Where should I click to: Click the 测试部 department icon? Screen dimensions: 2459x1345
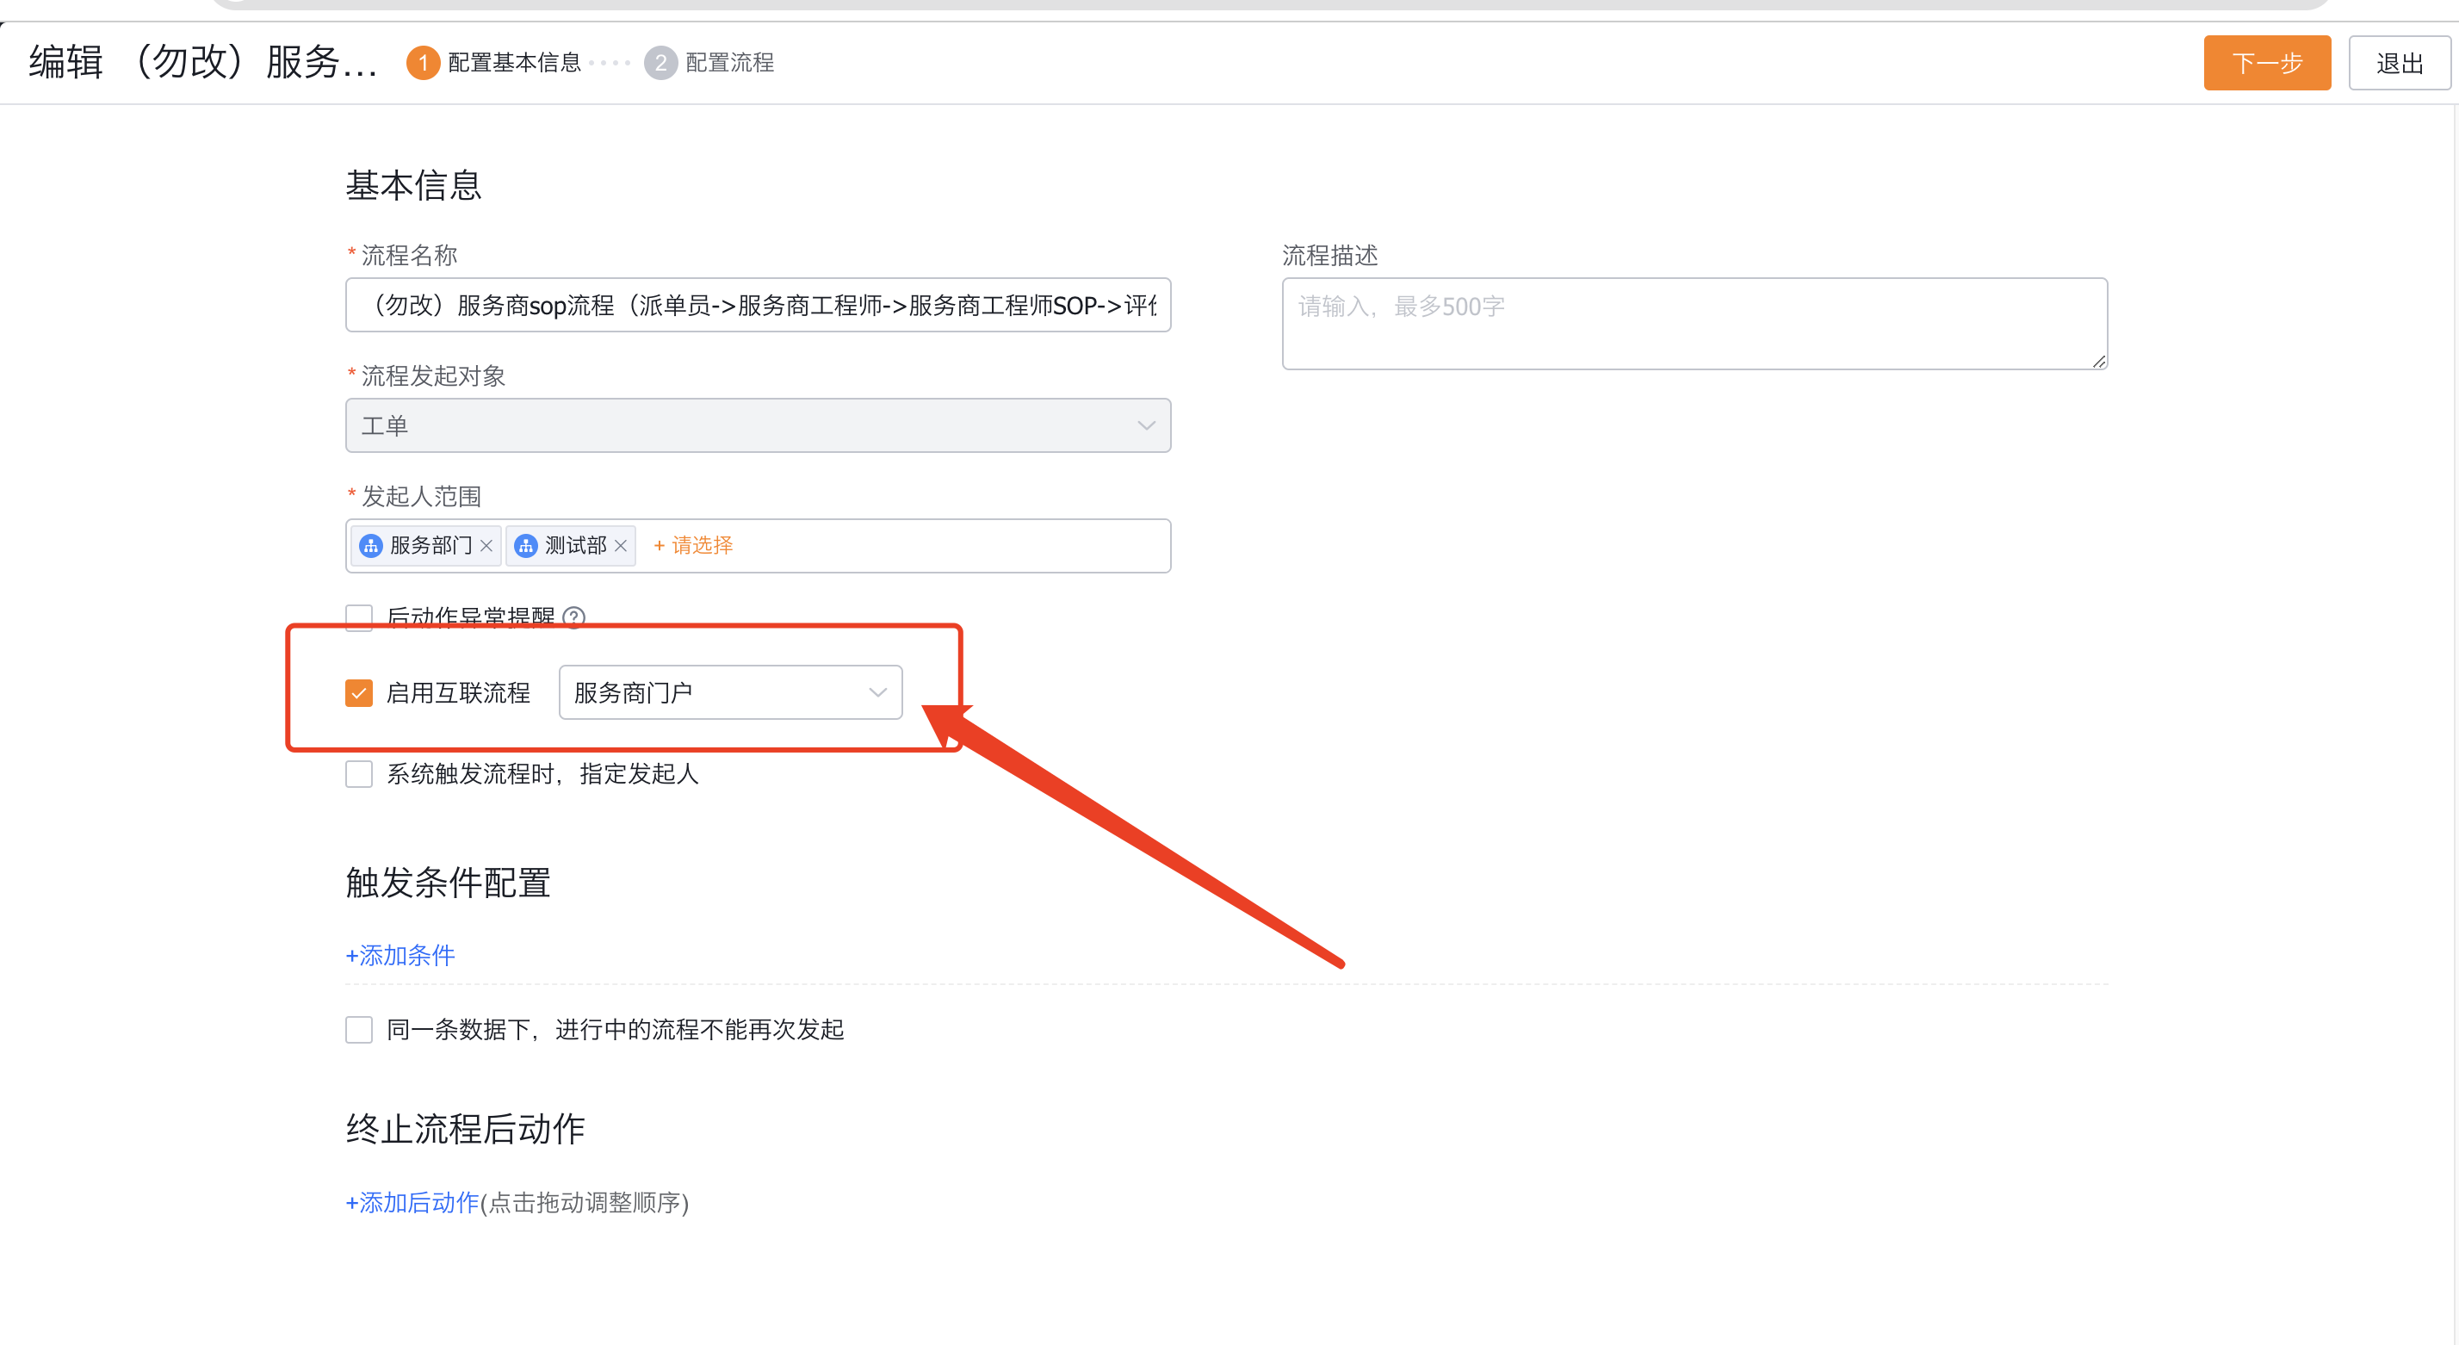525,545
